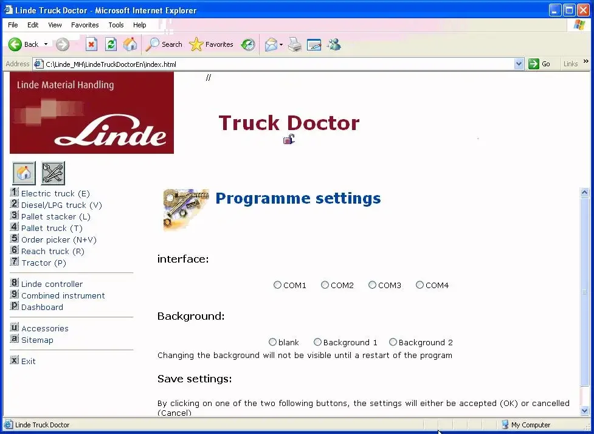Open the Address bar dropdown arrow
The width and height of the screenshot is (594, 434).
click(x=519, y=63)
